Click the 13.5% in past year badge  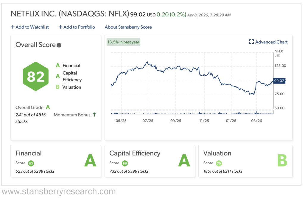pyautogui.click(x=123, y=42)
